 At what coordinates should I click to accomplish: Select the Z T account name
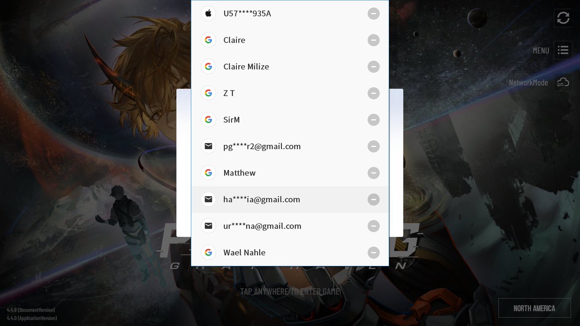[x=229, y=93]
